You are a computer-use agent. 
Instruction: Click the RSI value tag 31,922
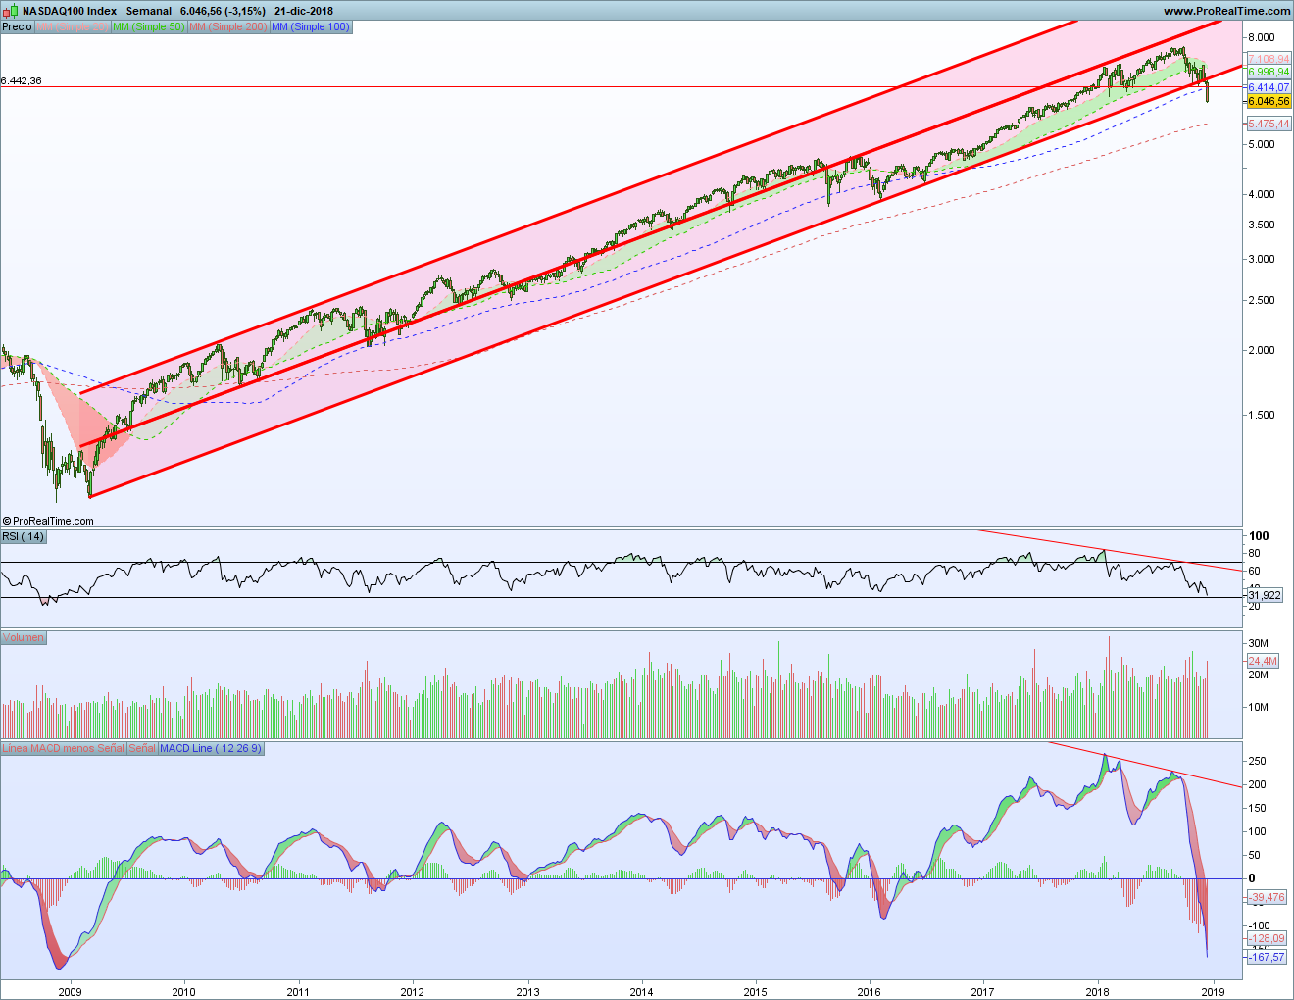click(1266, 595)
